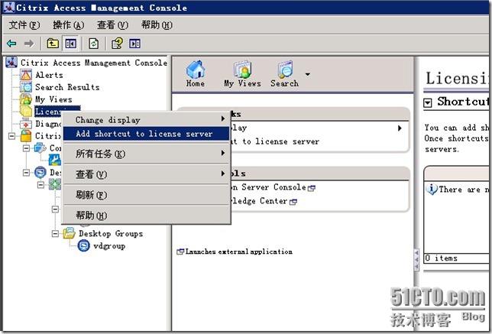Select My Views in the tree

click(x=53, y=99)
